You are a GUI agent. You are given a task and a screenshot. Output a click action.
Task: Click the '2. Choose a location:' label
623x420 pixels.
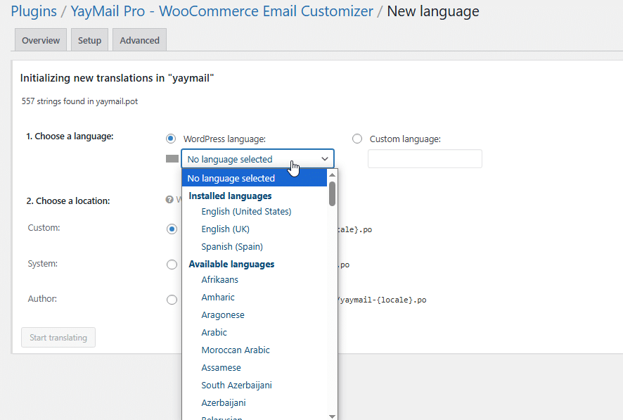click(x=68, y=201)
